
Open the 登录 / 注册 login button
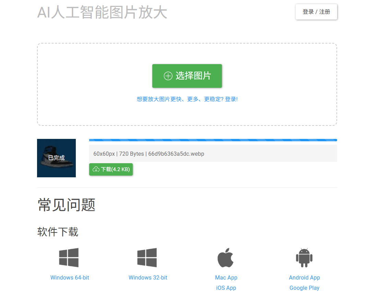tap(316, 12)
